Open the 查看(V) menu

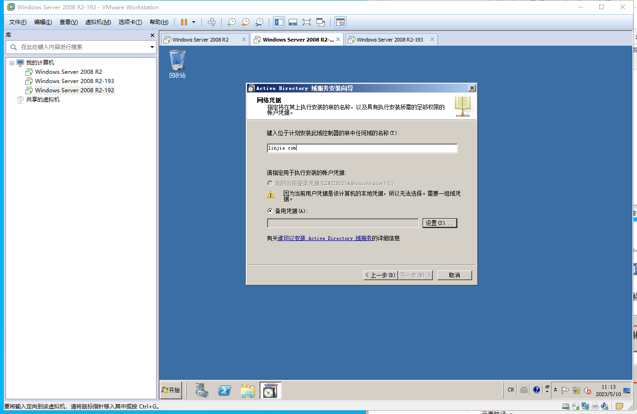[x=68, y=22]
